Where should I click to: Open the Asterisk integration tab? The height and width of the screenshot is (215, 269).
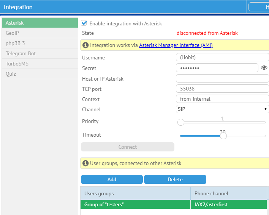40,23
